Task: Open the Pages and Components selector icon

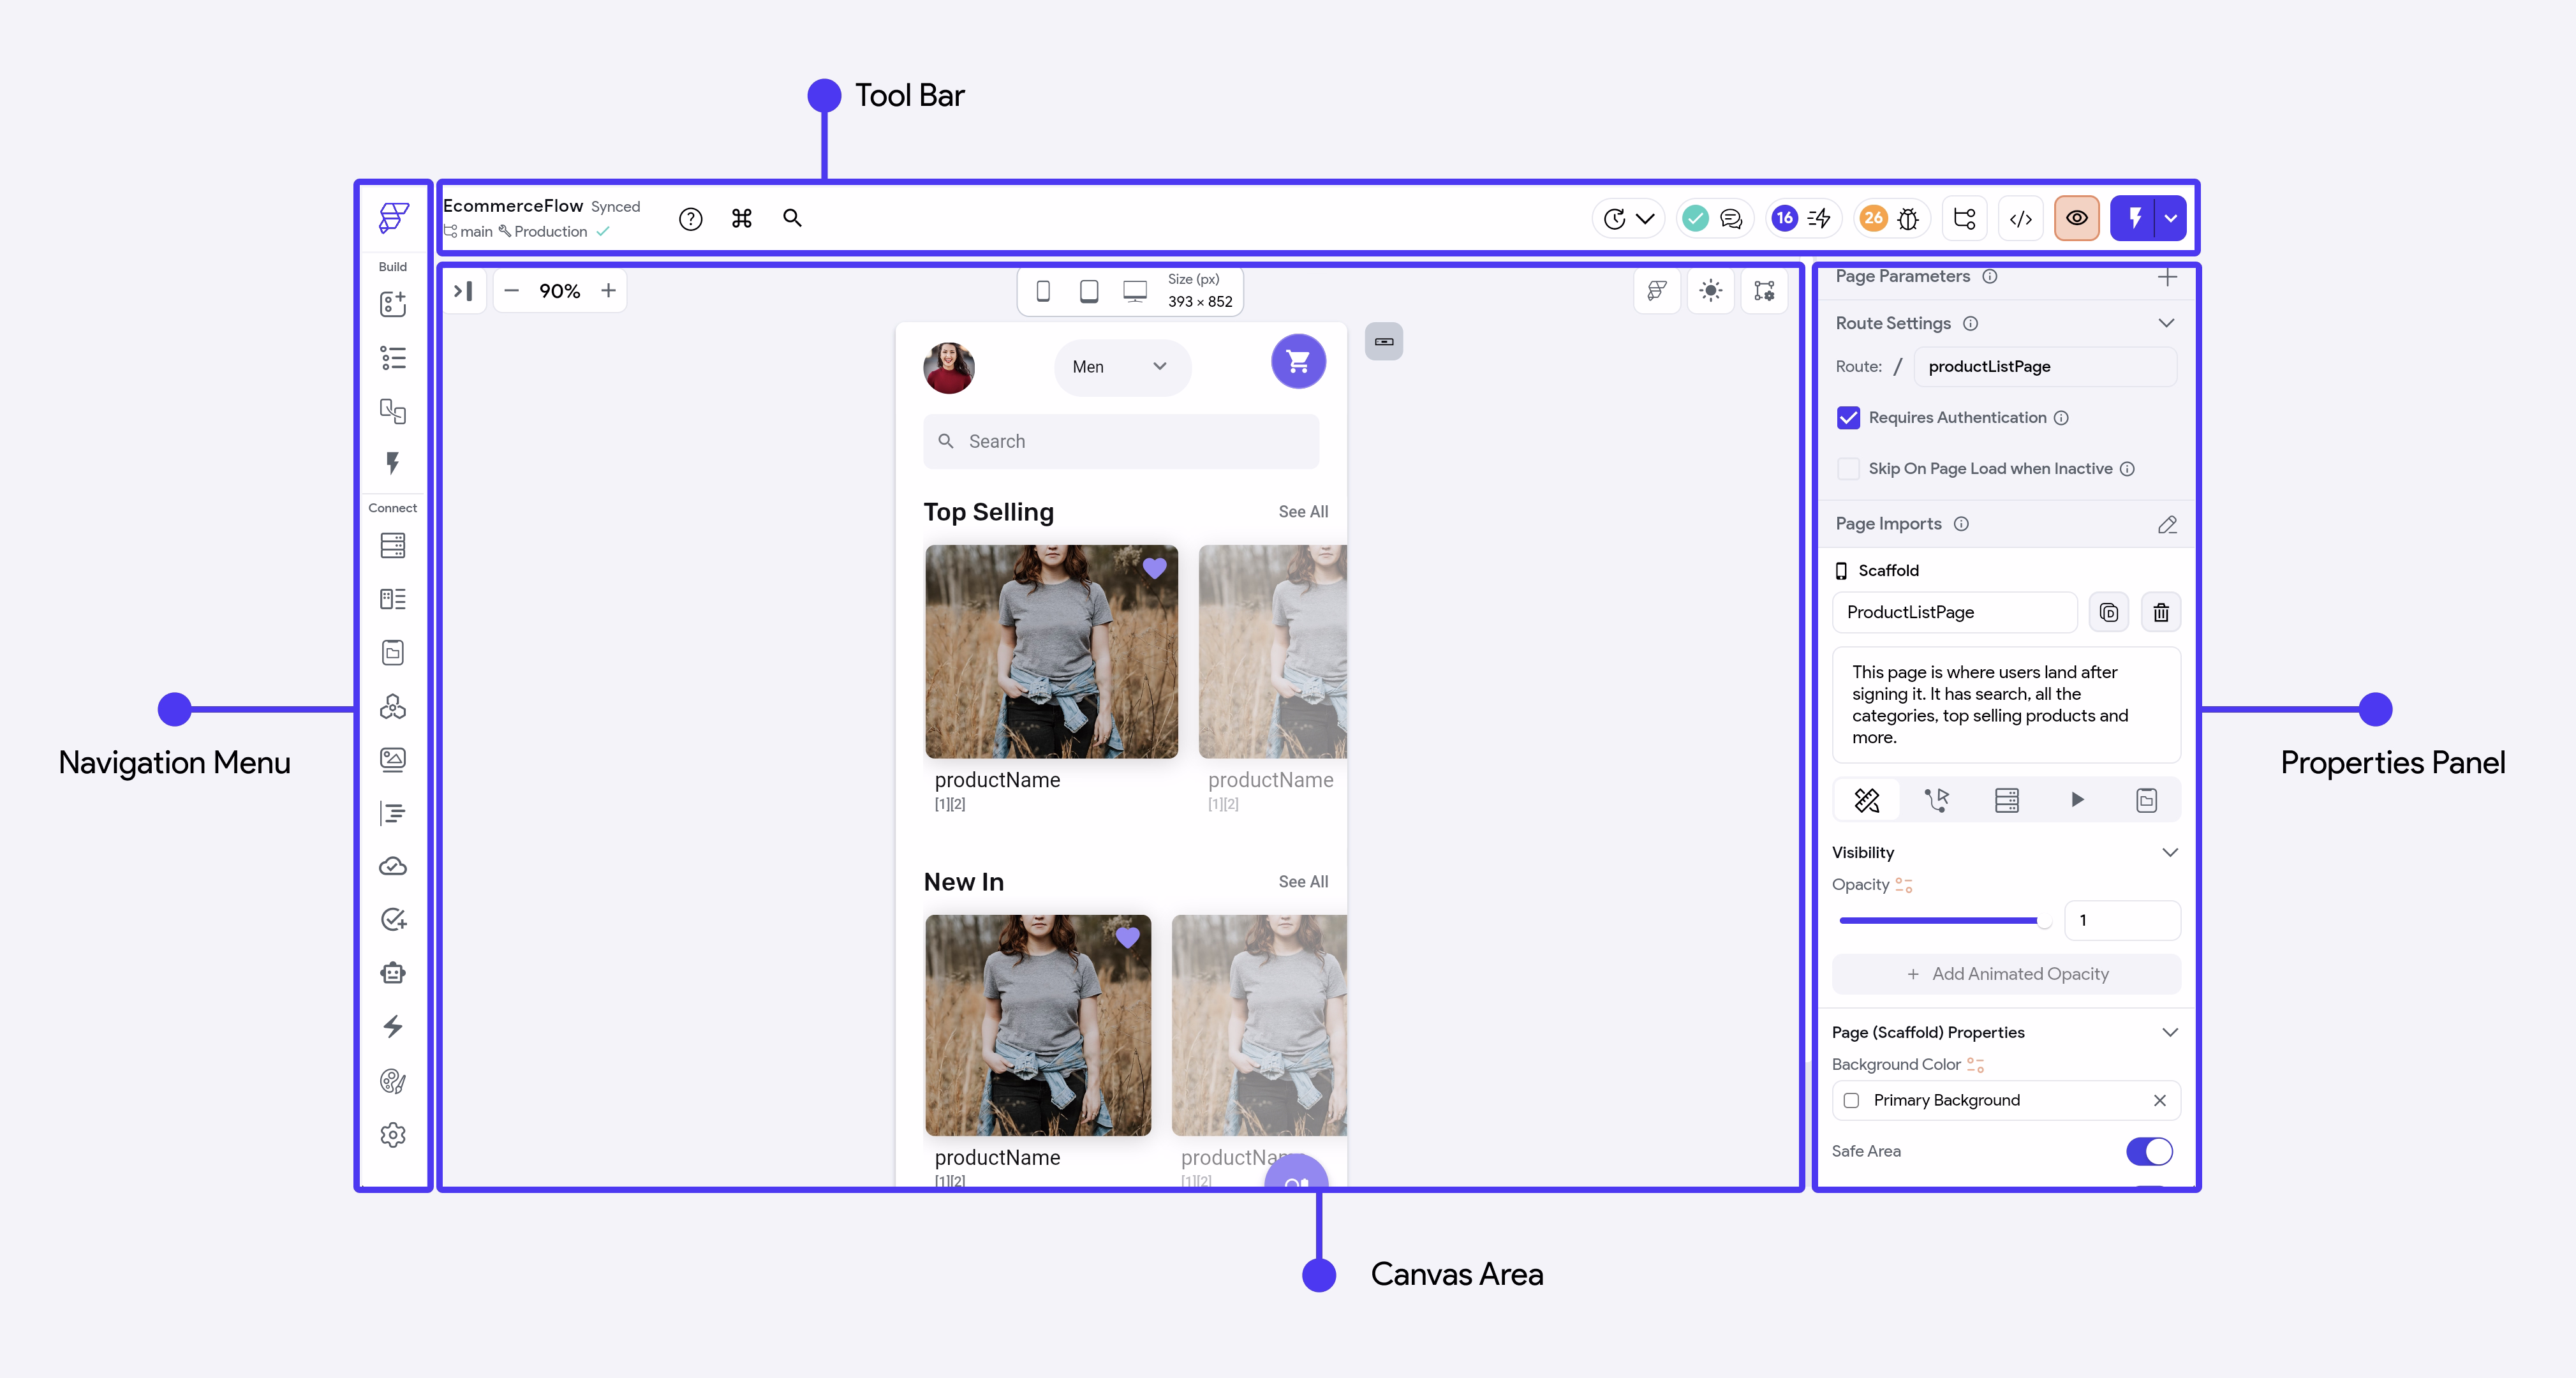Action: (x=393, y=411)
